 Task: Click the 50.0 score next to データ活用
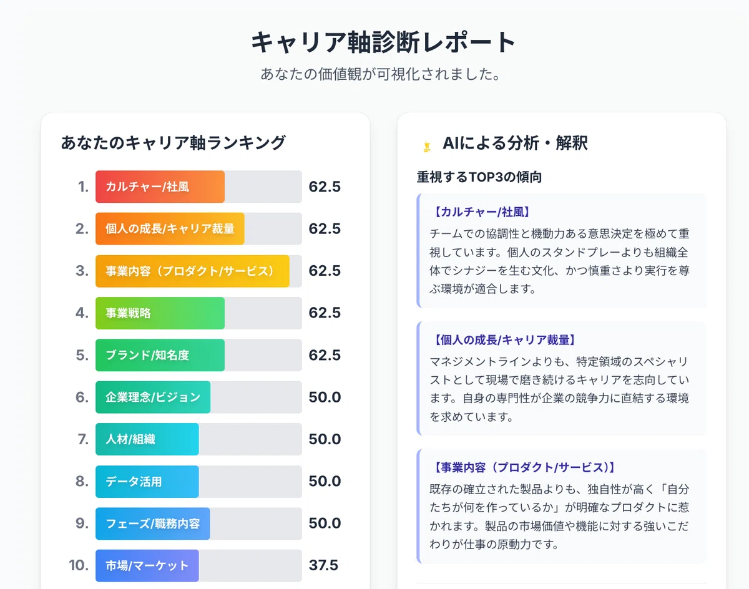325,482
